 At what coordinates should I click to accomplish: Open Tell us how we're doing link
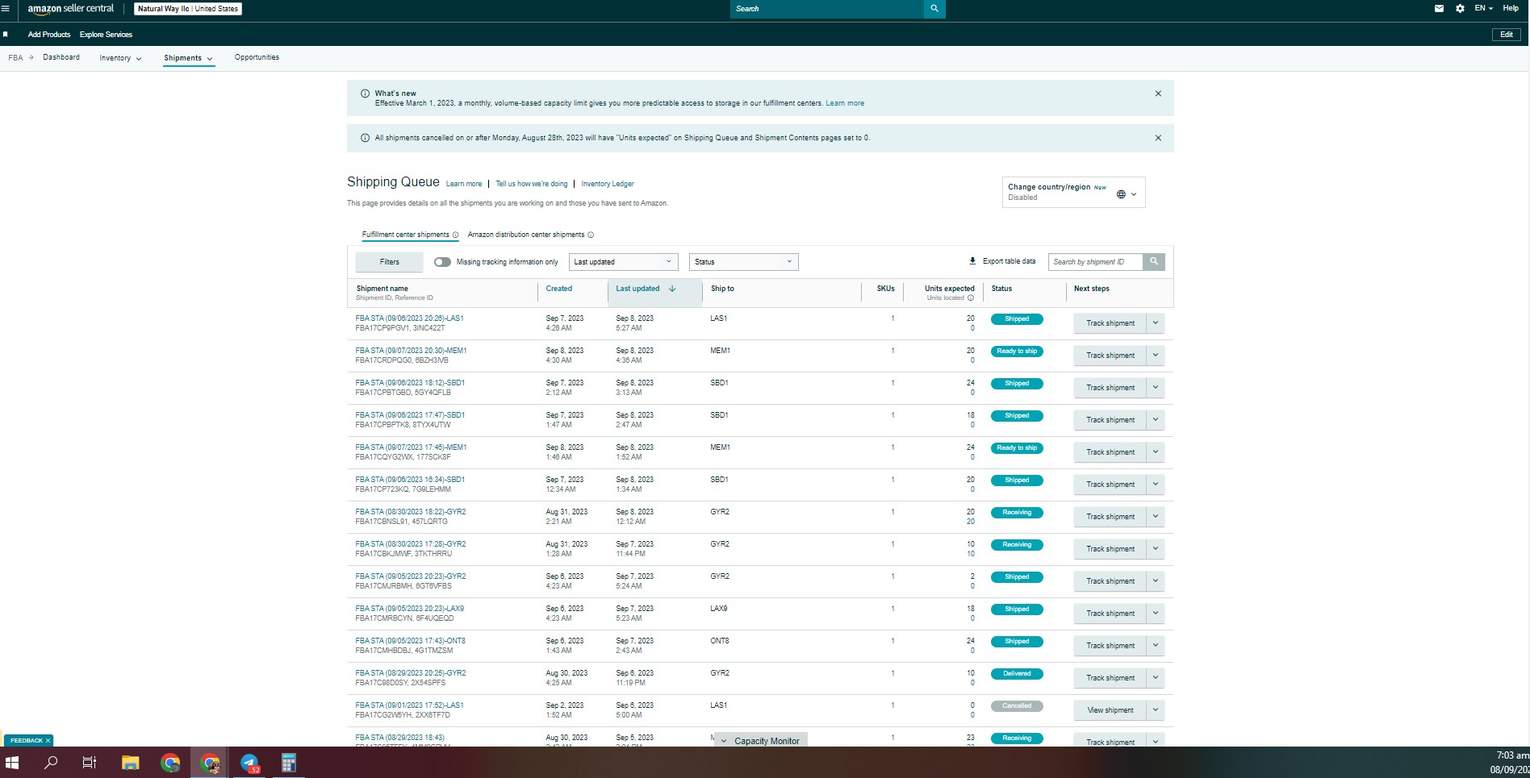click(x=532, y=184)
